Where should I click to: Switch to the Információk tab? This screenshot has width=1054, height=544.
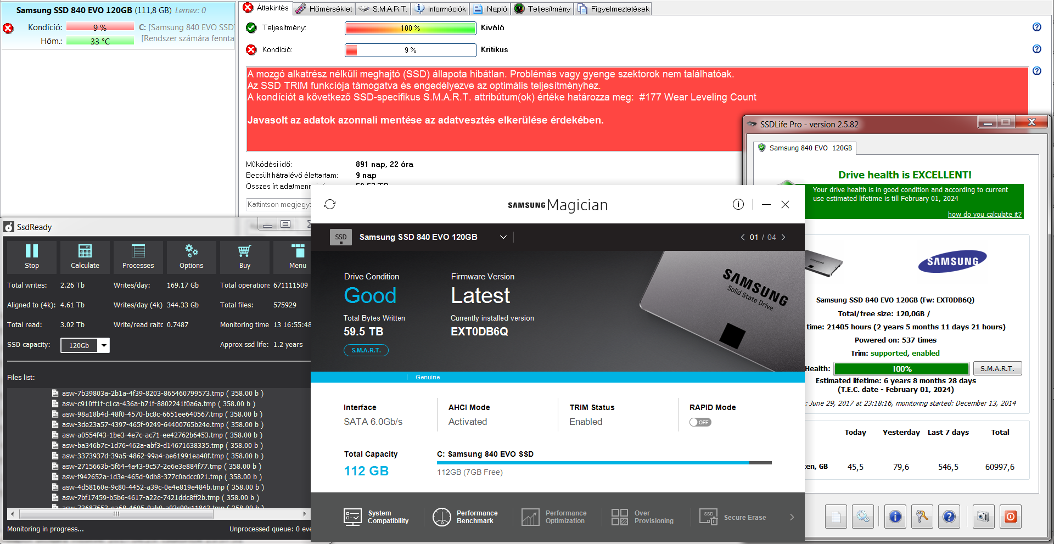tap(440, 9)
